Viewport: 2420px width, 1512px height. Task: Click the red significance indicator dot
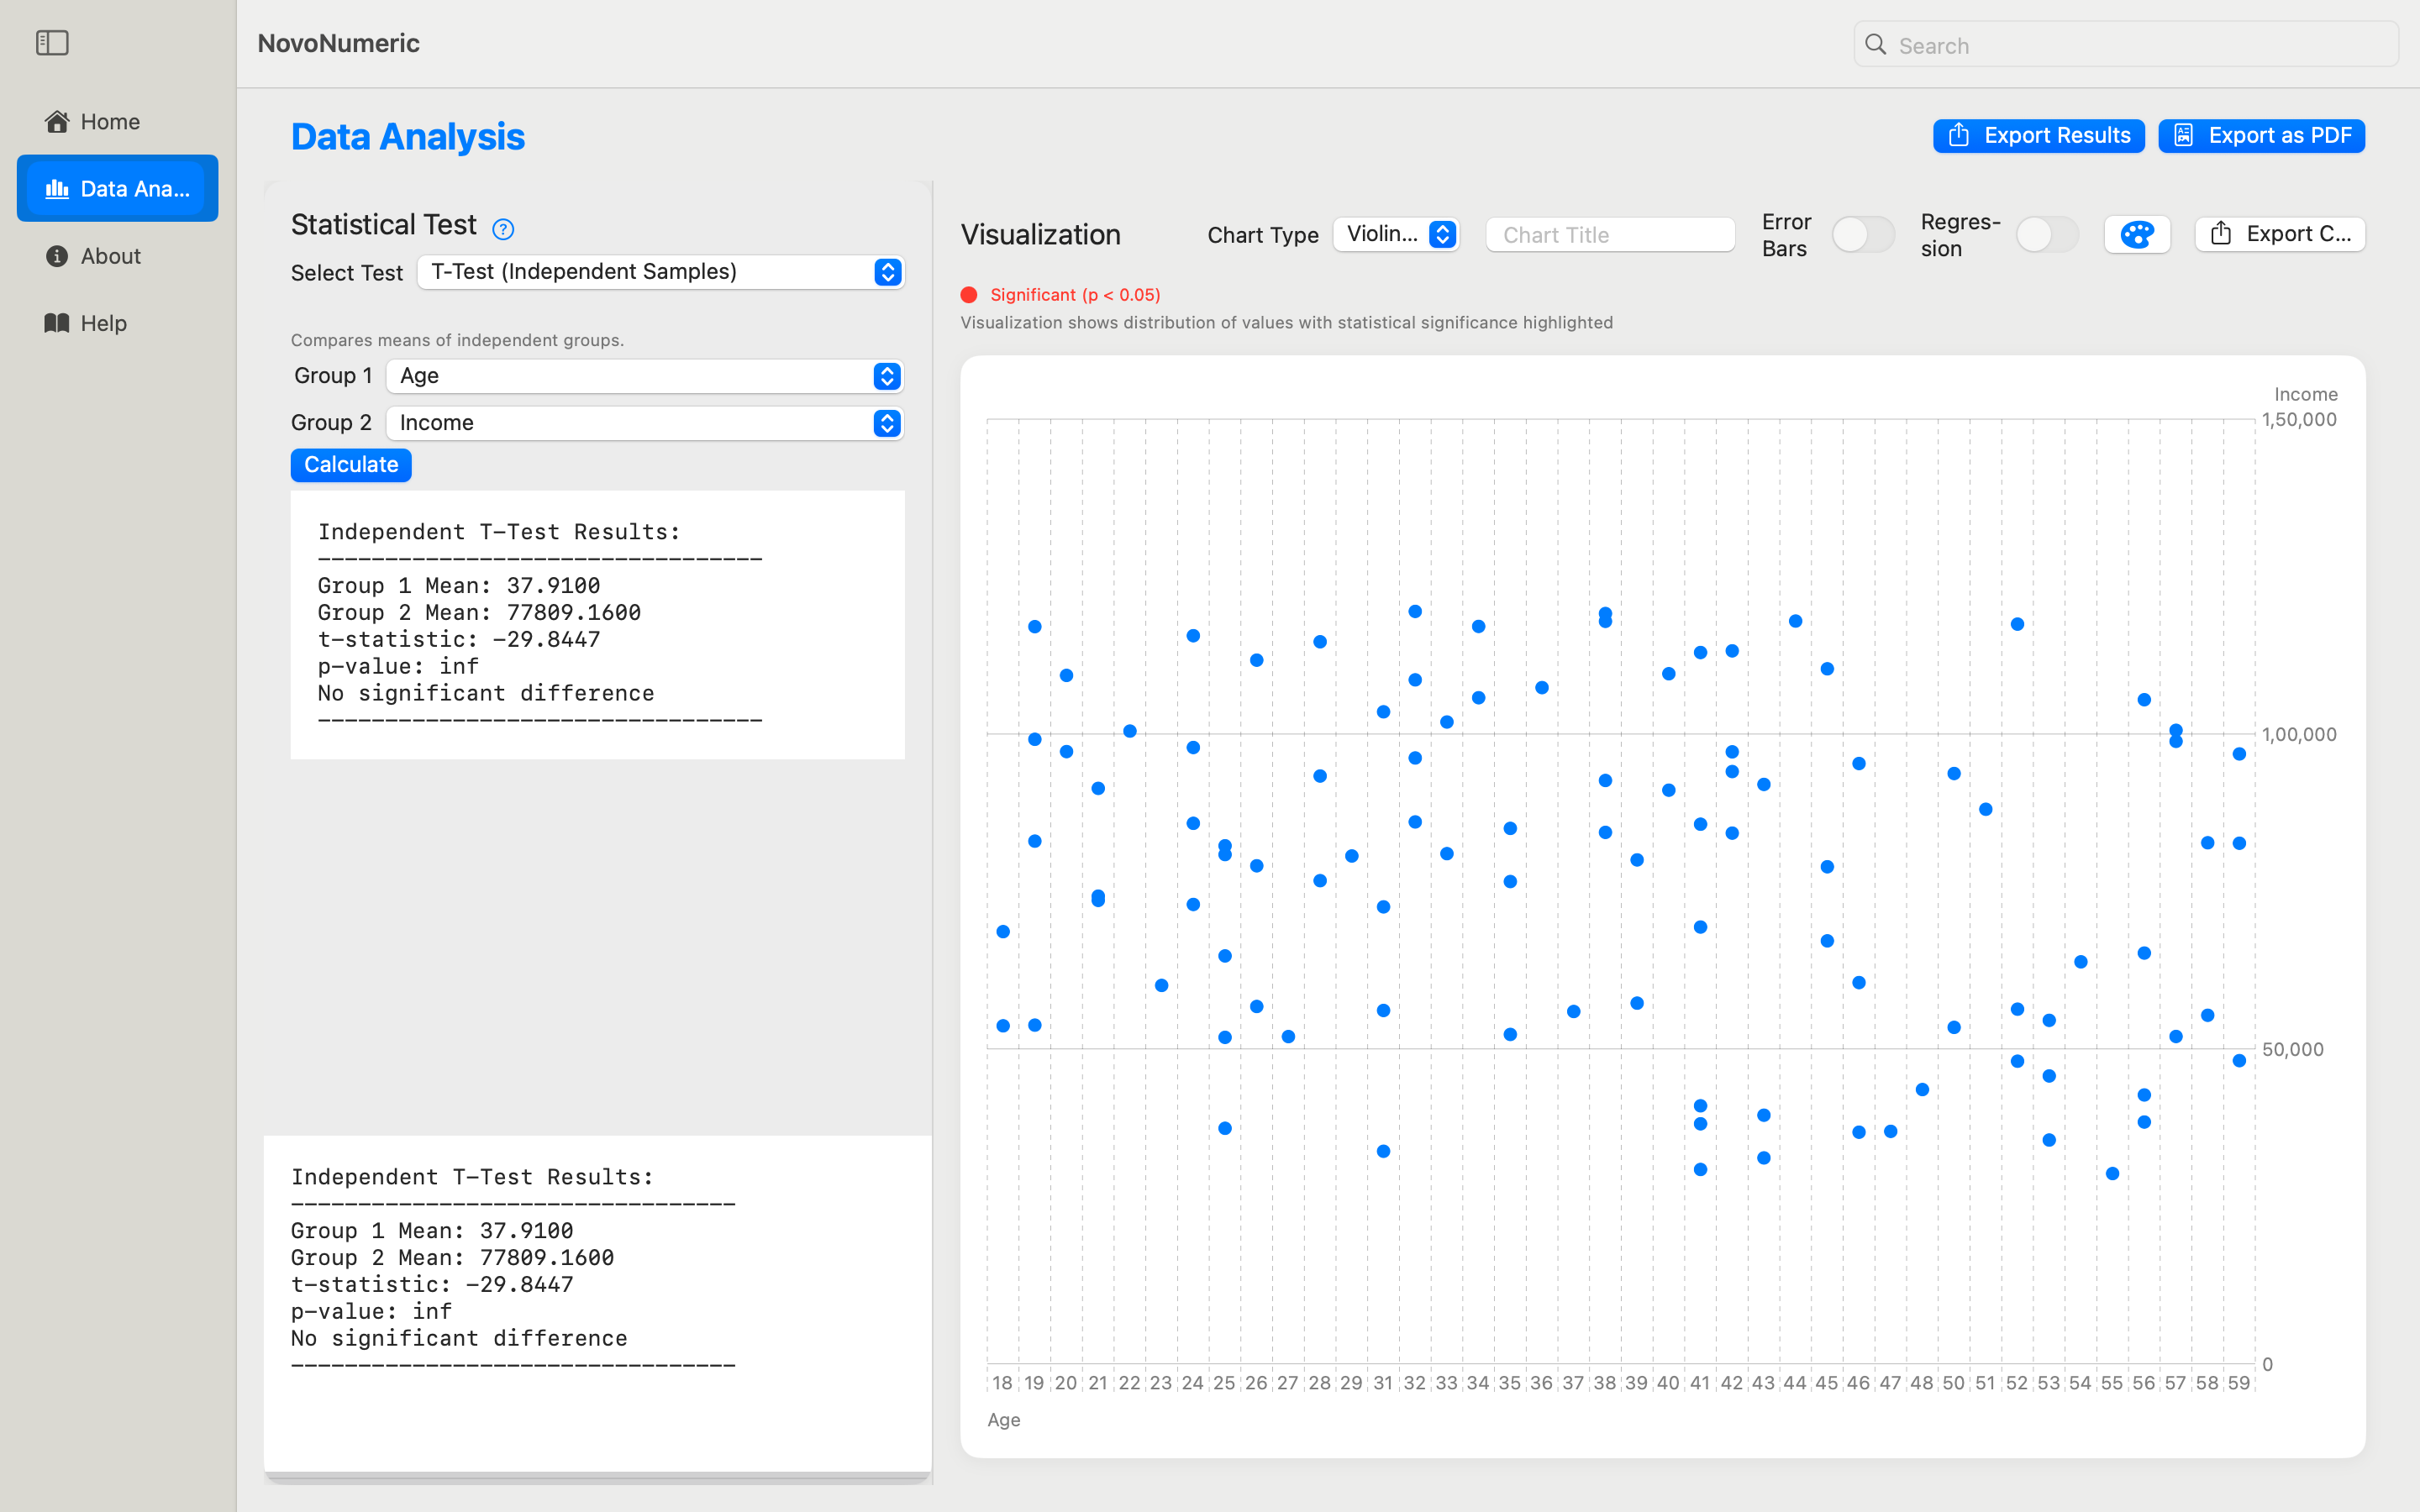click(x=968, y=295)
